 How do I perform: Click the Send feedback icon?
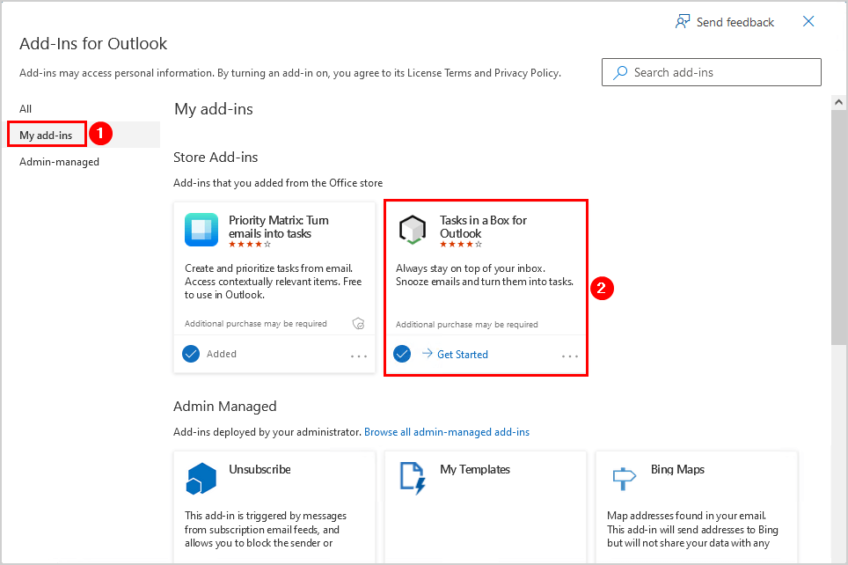pyautogui.click(x=683, y=22)
